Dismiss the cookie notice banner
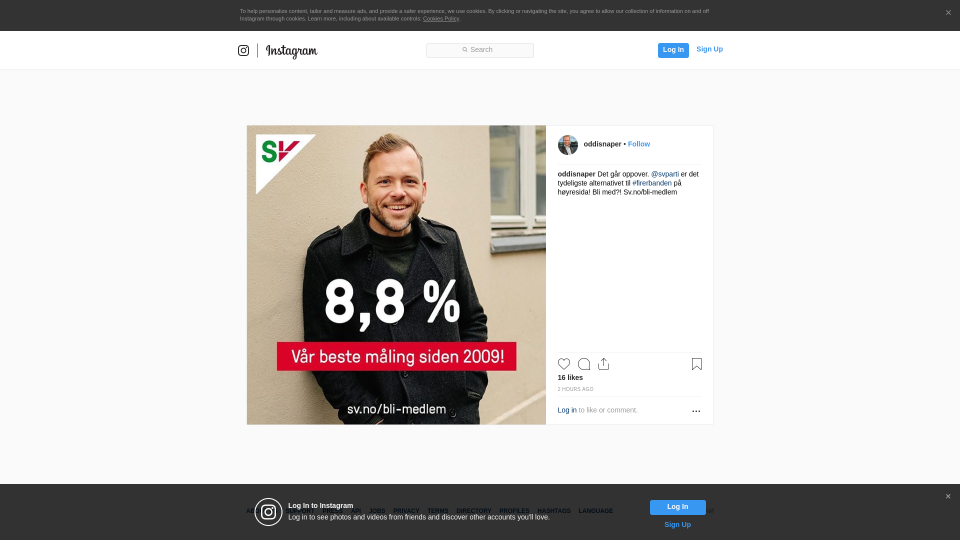 coord(948,13)
